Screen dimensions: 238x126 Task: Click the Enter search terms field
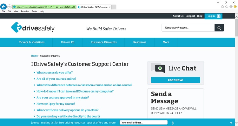tap(188, 28)
